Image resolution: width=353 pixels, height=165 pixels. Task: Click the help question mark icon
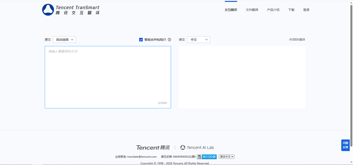pos(169,40)
